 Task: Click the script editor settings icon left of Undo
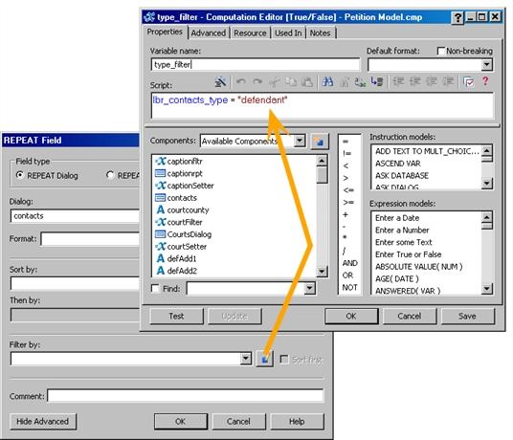pyautogui.click(x=220, y=81)
